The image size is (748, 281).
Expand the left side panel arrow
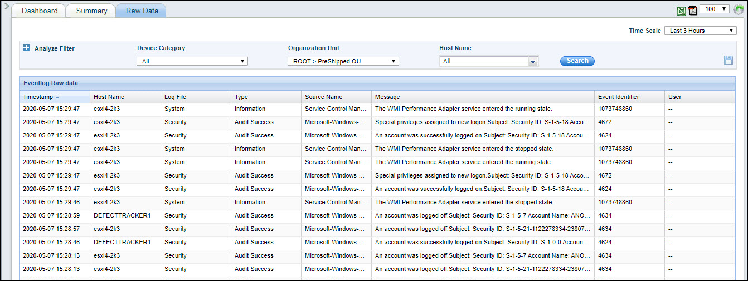click(x=6, y=7)
